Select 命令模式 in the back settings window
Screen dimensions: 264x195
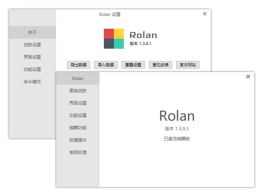(x=32, y=82)
